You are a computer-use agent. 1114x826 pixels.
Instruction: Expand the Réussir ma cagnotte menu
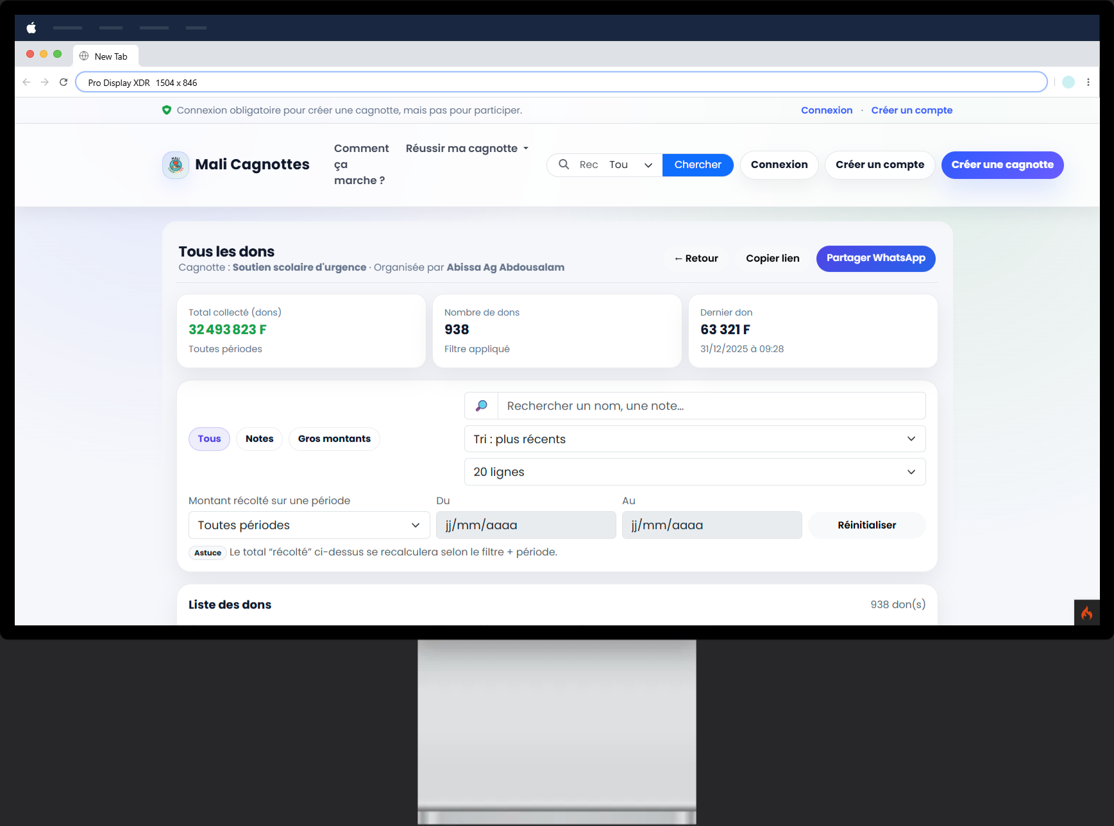tap(467, 148)
